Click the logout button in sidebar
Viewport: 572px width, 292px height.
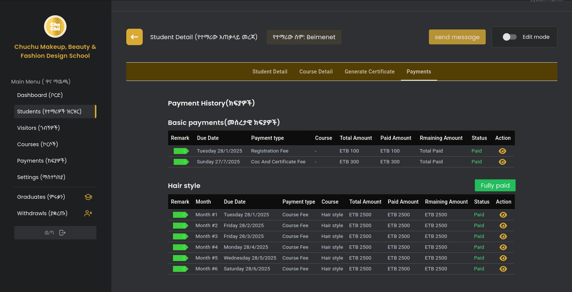[x=55, y=233]
